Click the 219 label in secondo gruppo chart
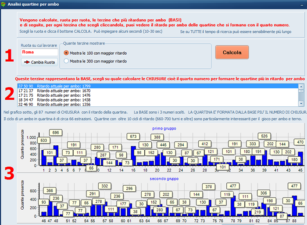This screenshot has height=225, width=307. (x=257, y=212)
